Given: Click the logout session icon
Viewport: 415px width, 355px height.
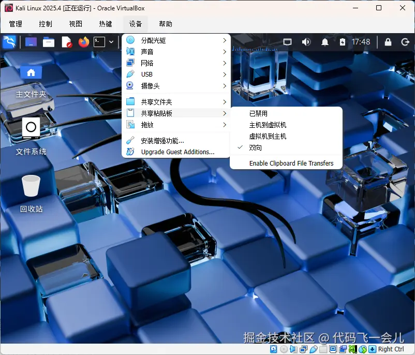Looking at the screenshot, I should 405,42.
